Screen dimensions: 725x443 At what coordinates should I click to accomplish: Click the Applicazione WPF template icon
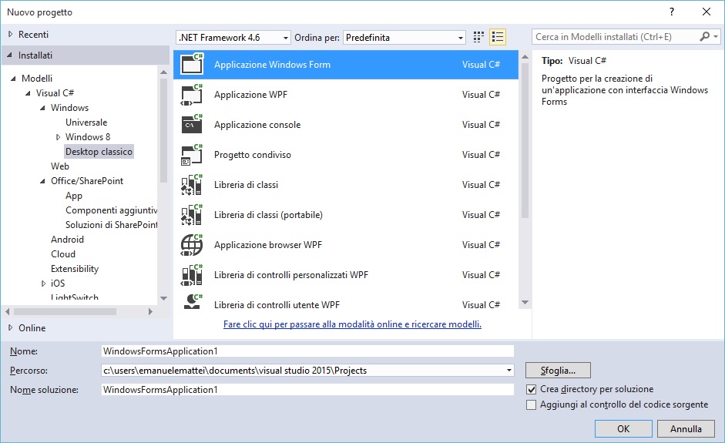[x=192, y=94]
